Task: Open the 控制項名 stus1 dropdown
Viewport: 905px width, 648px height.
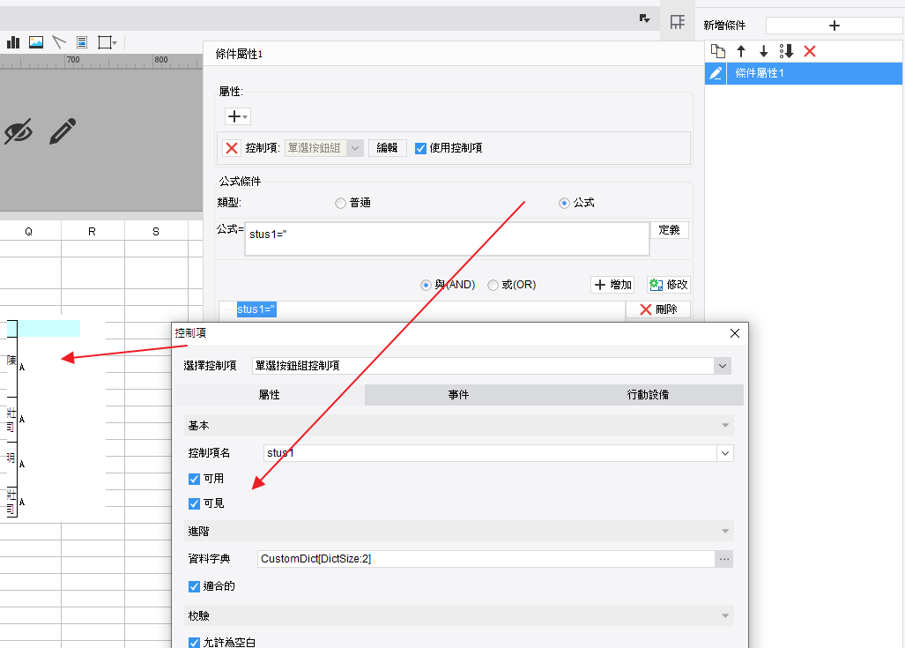Action: (x=725, y=453)
